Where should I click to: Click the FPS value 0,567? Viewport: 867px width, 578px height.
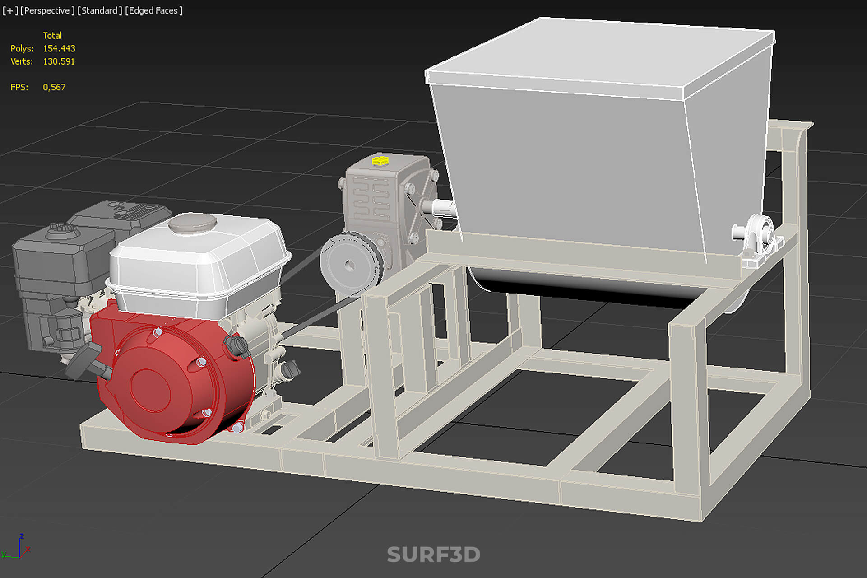click(54, 87)
